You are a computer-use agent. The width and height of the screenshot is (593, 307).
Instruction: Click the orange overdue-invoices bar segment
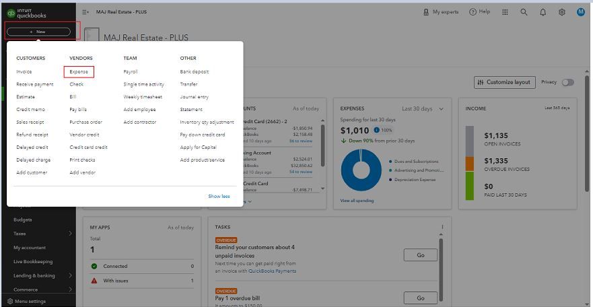click(469, 164)
